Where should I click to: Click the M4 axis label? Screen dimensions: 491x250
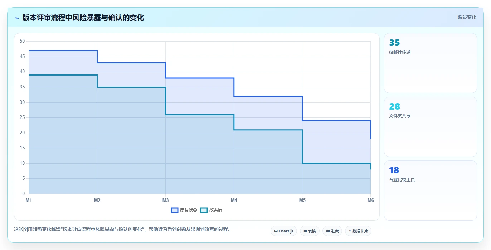pyautogui.click(x=234, y=200)
